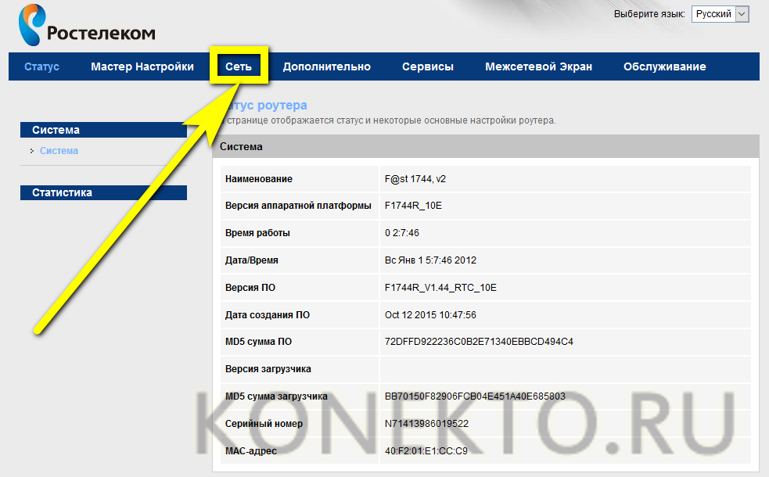Click the Время работы uptime value
The image size is (769, 477).
pos(403,233)
